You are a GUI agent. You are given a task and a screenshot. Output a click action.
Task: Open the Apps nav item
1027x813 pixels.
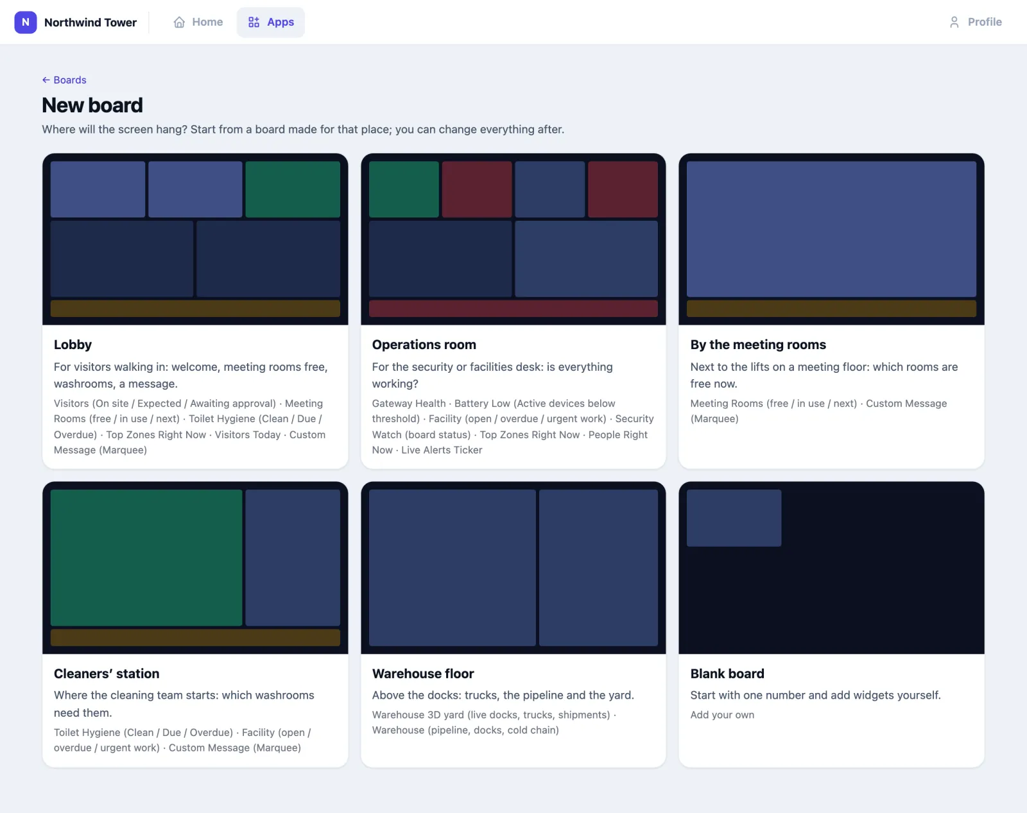[271, 22]
